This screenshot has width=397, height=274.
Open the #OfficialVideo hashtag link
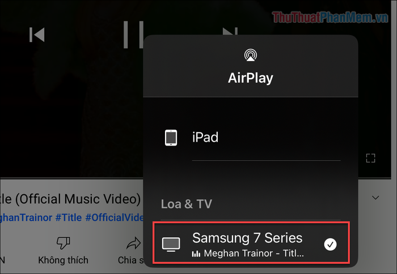pyautogui.click(x=114, y=217)
